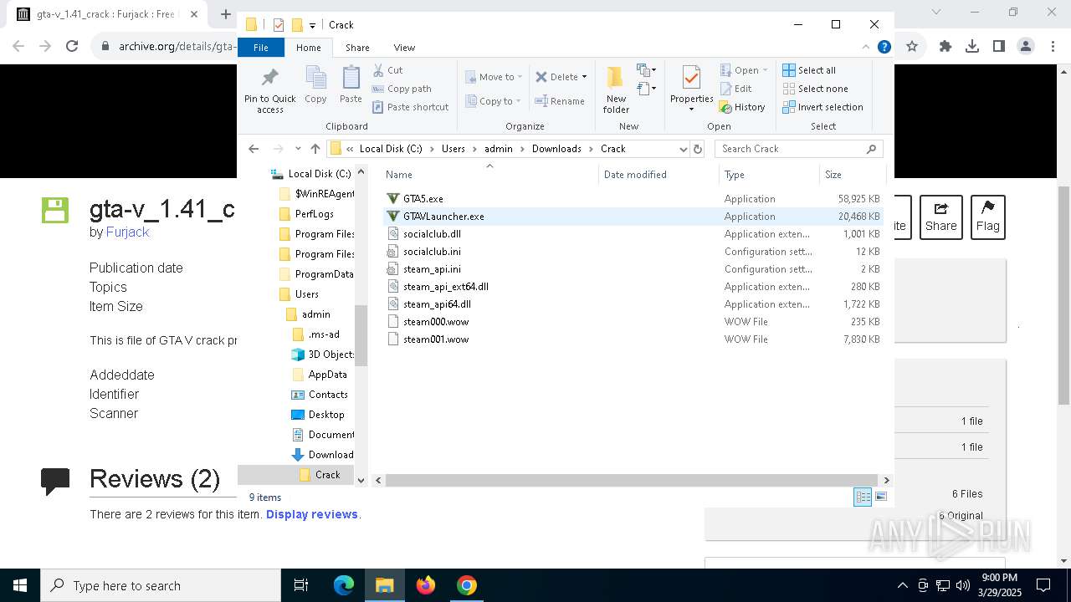1071x602 pixels.
Task: Click the Rename command
Action: (560, 101)
